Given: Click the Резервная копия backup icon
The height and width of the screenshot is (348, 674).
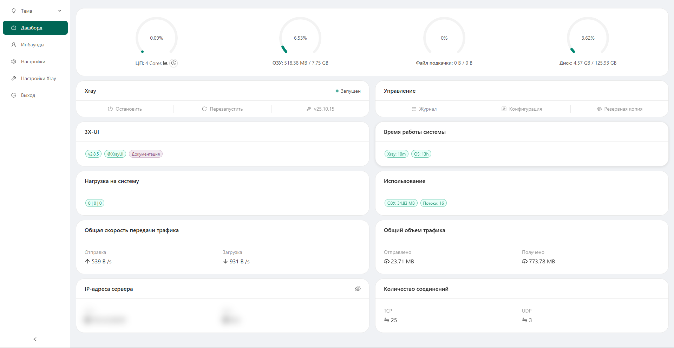Looking at the screenshot, I should 599,109.
